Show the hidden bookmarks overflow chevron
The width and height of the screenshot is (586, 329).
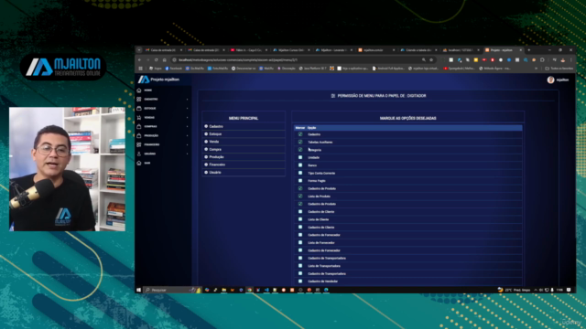pos(537,69)
